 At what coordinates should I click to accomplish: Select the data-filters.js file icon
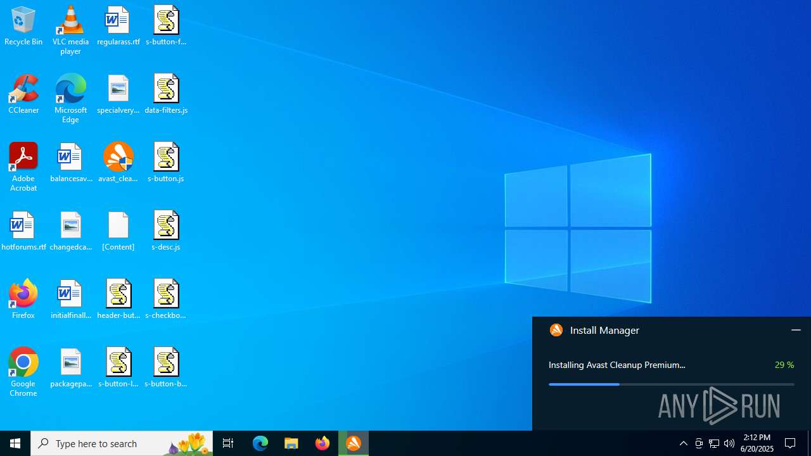[x=166, y=94]
